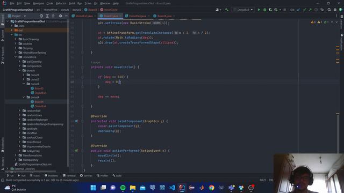Open Spotify from the taskbar

click(x=123, y=188)
